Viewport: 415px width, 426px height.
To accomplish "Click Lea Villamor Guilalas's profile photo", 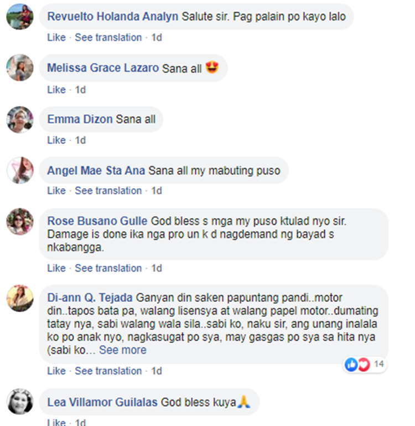I will point(20,402).
